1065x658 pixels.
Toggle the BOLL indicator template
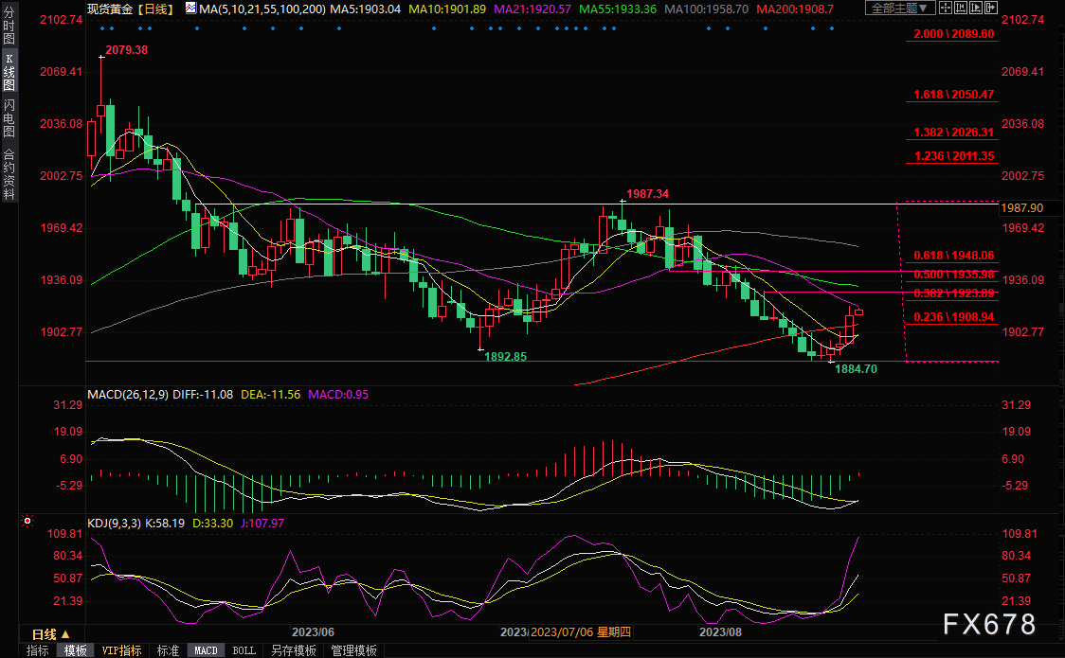pyautogui.click(x=244, y=650)
